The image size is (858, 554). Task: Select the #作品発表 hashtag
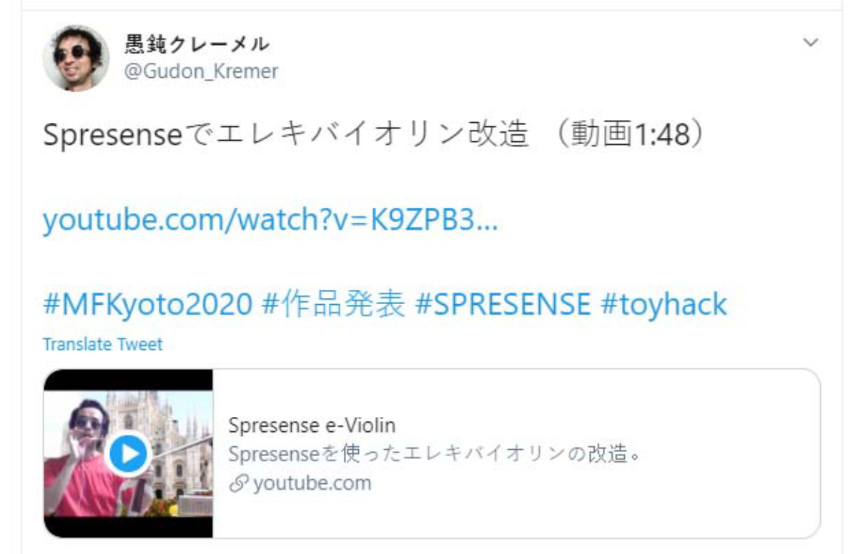pos(334,305)
